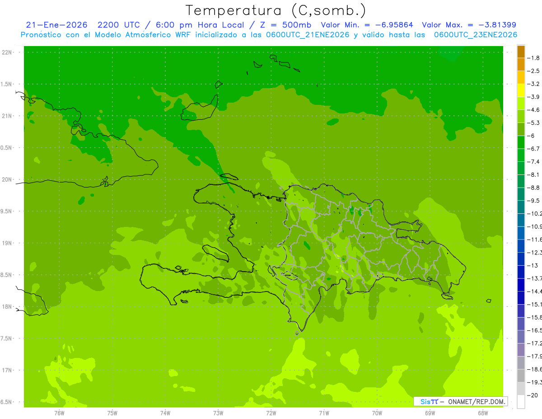Viewport: 542px width, 419px height.
Task: Click the "75W" longitude axis label
Action: click(x=112, y=413)
